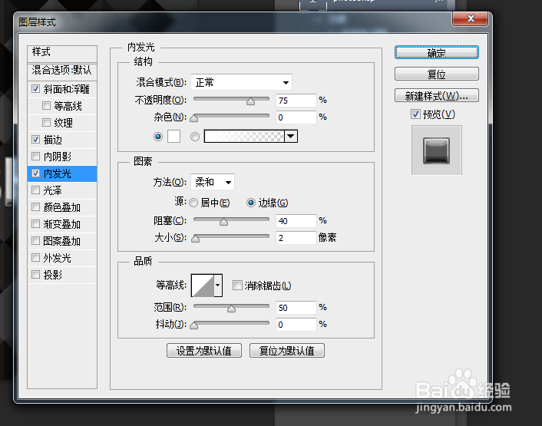
Task: Click the 复位 button
Action: point(437,74)
